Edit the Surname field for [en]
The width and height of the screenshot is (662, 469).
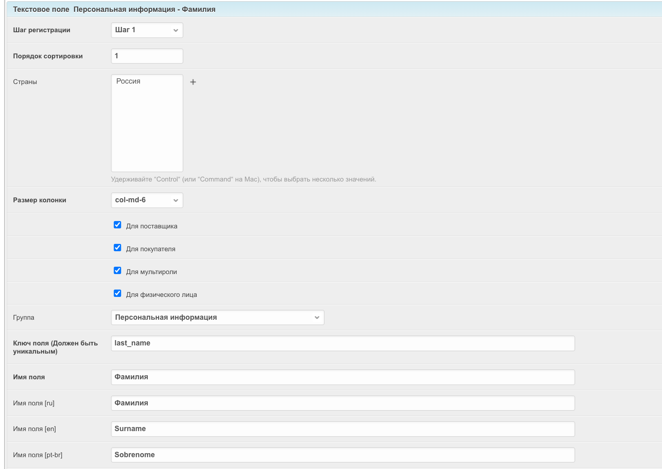(x=342, y=429)
